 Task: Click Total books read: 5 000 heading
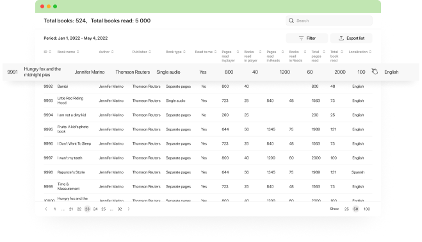click(120, 20)
